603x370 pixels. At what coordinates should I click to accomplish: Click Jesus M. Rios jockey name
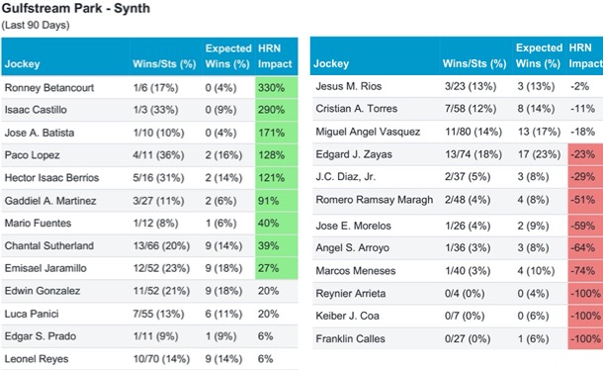[x=348, y=86]
